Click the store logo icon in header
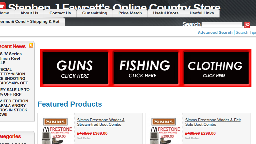The height and width of the screenshot is (144, 256). [x=3, y=6]
